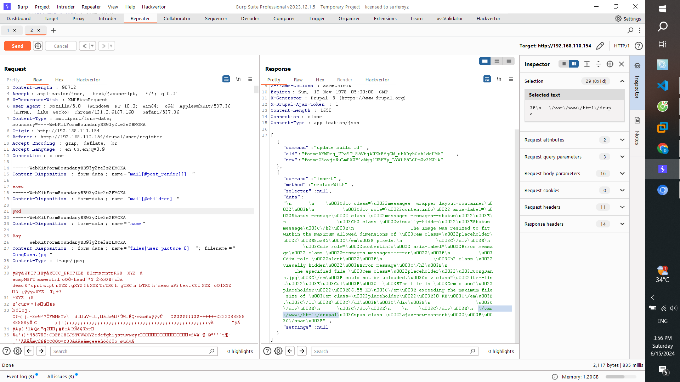Viewport: 680px width, 382px height.
Task: Open Request search settings gear
Action: [18, 351]
